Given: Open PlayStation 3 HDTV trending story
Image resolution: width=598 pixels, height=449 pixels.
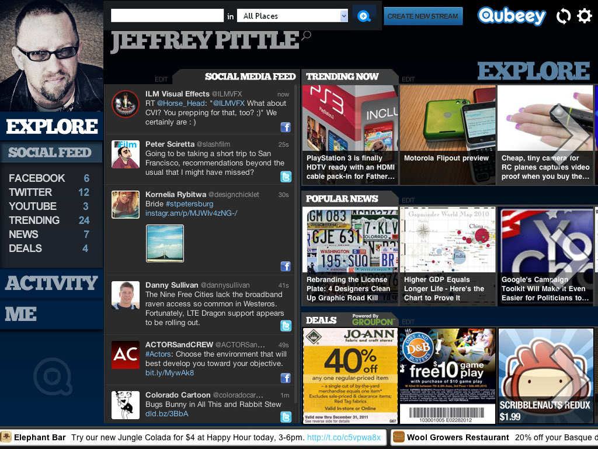Looking at the screenshot, I should point(350,135).
